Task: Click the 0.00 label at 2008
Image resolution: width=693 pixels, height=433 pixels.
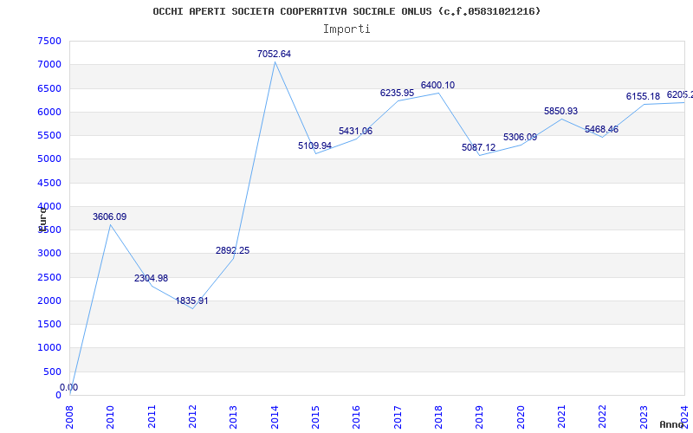Action: (68, 387)
